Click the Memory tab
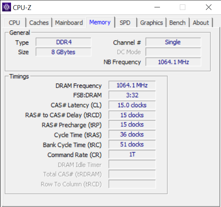 coord(100,22)
